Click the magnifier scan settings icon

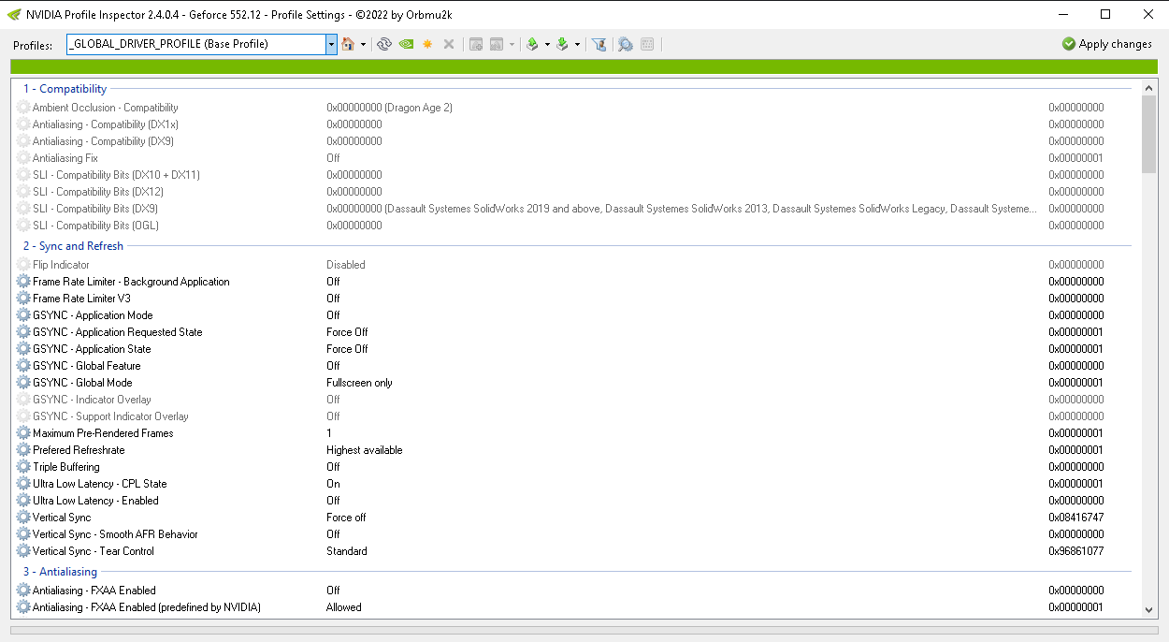(626, 44)
